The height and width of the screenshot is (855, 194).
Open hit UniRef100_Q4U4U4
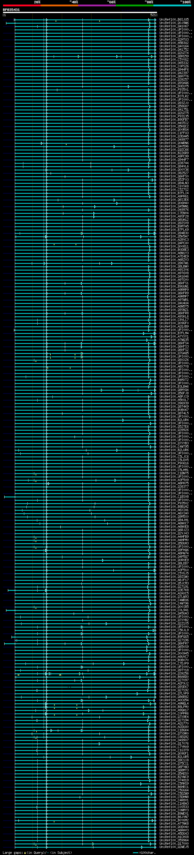tap(174, 303)
